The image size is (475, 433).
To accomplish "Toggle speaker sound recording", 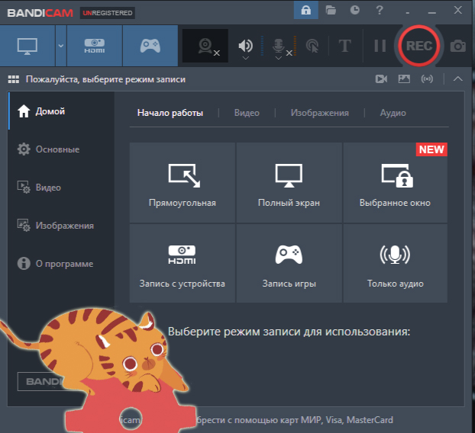I will coord(246,46).
